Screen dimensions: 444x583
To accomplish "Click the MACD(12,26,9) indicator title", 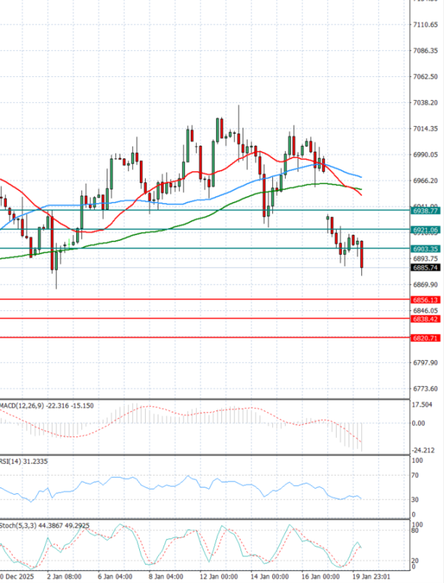I will (x=22, y=405).
